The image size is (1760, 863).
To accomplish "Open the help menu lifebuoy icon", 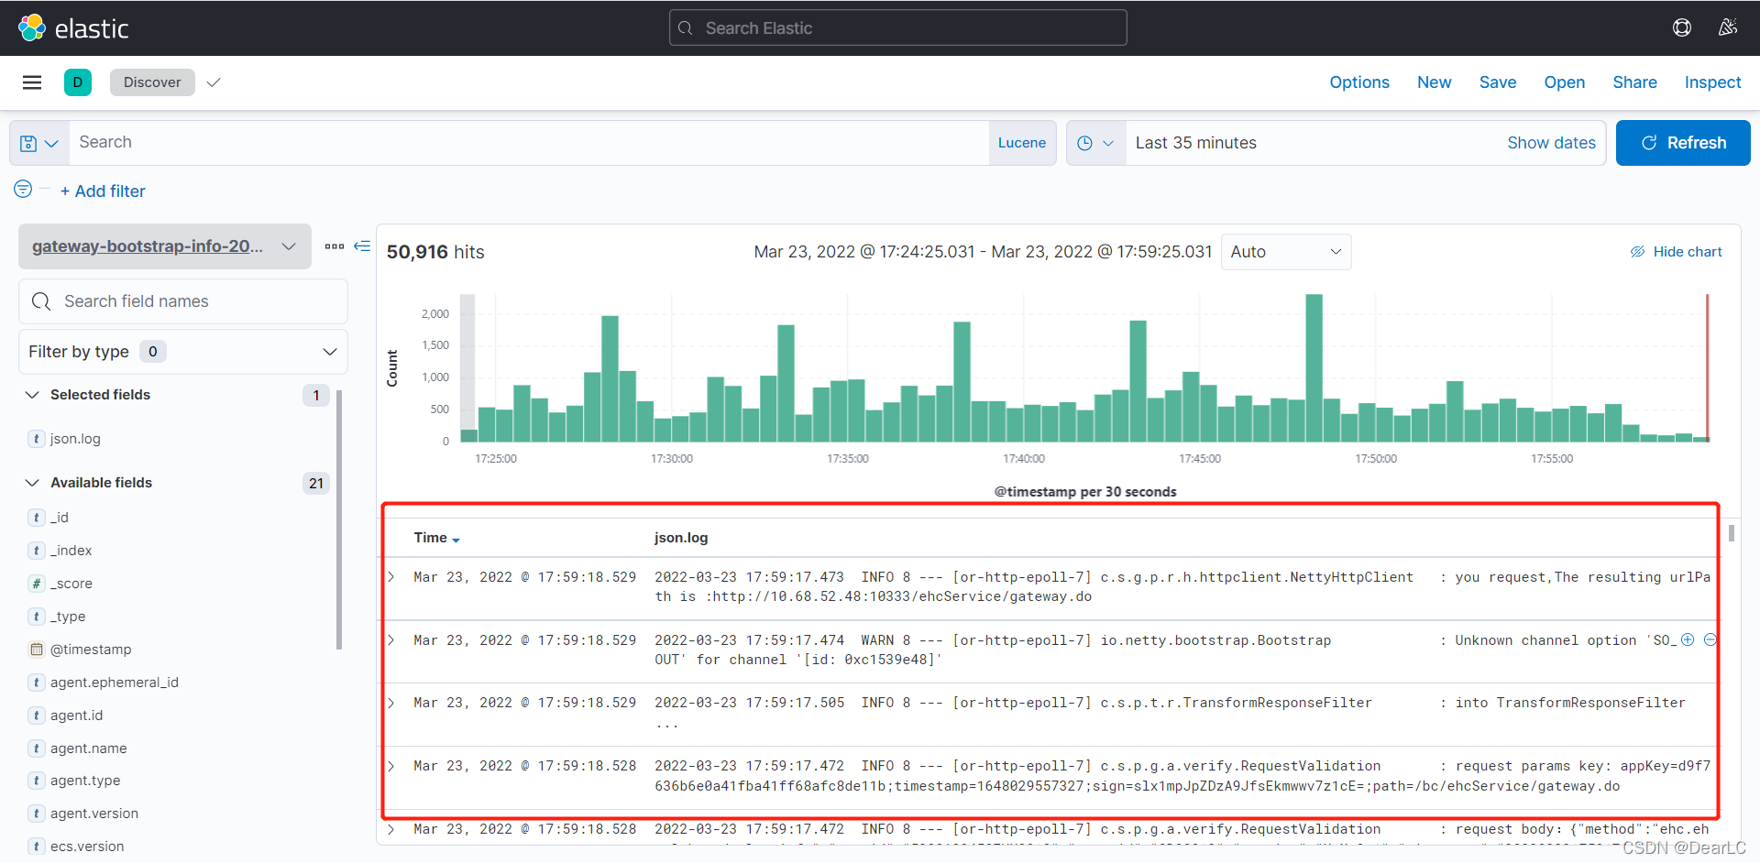I will 1682,27.
